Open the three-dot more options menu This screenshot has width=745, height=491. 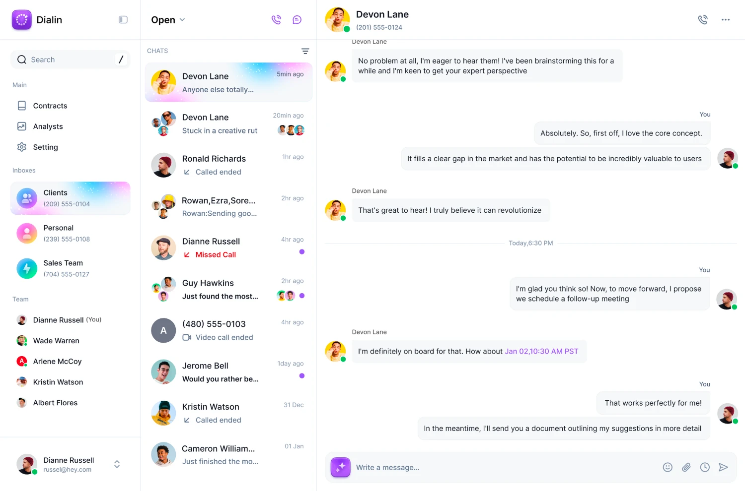point(726,20)
